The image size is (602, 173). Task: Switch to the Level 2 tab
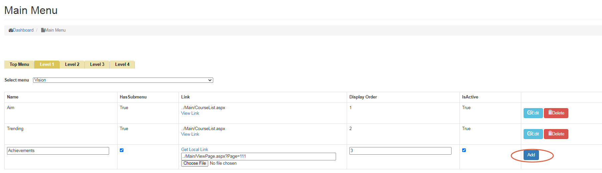72,65
